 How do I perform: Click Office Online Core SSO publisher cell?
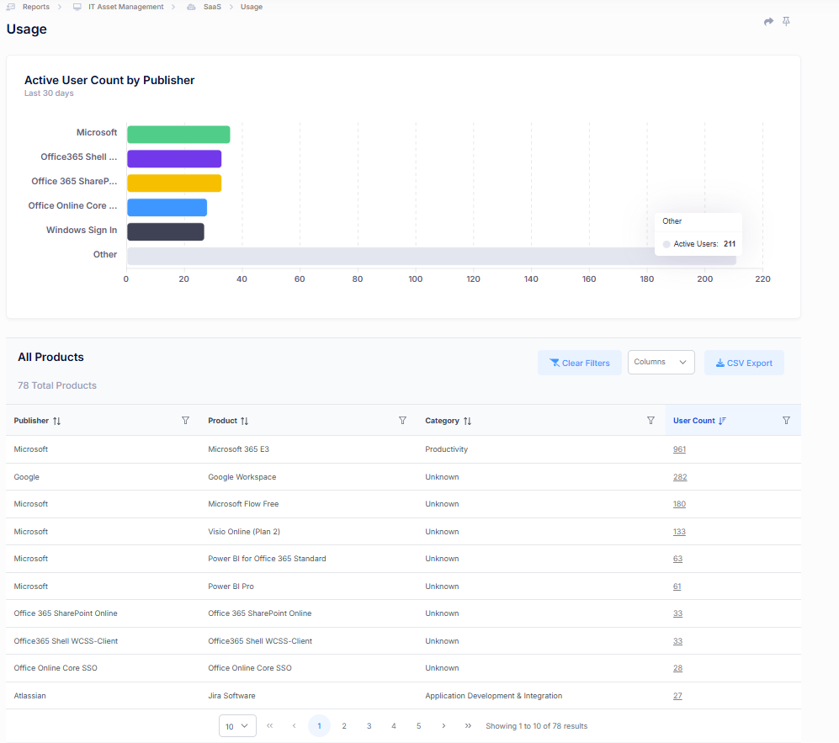point(56,668)
